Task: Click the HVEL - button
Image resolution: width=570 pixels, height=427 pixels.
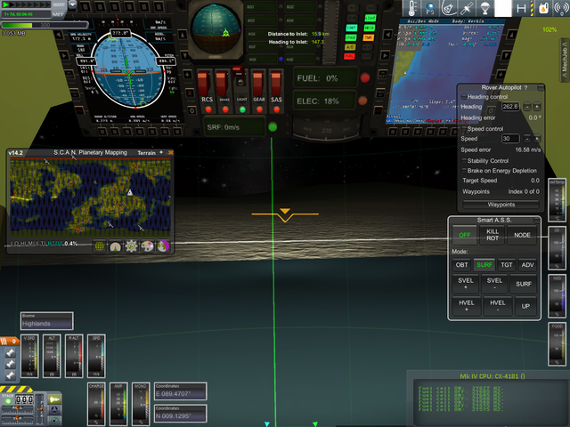Action: pos(497,306)
